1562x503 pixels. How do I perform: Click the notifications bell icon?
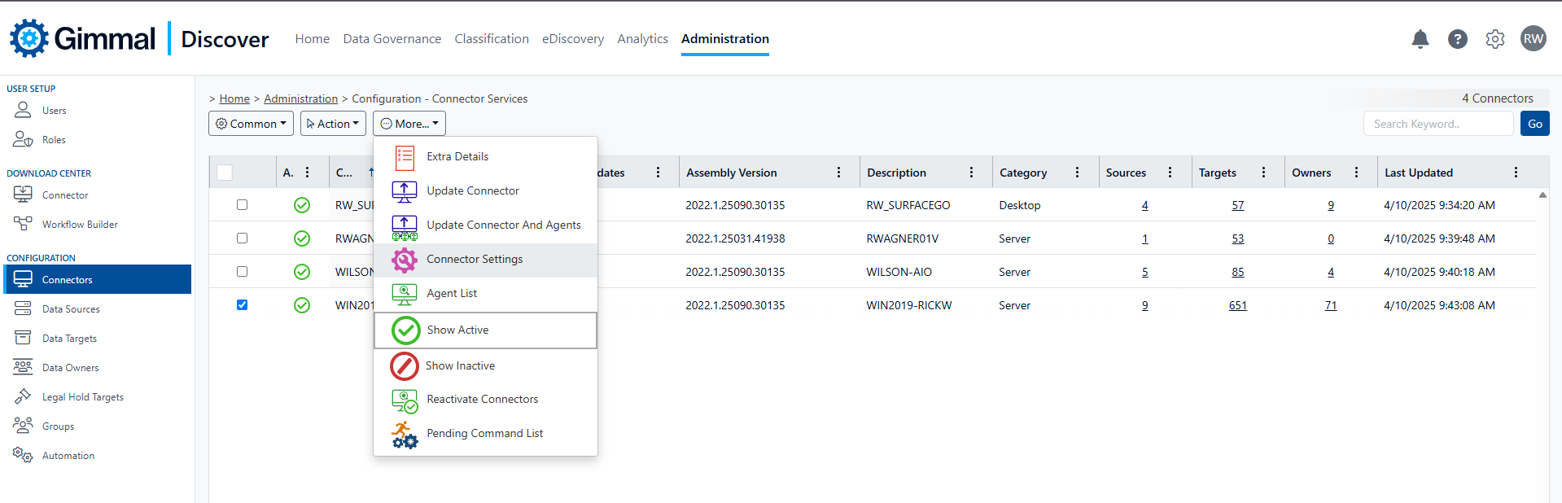point(1420,39)
